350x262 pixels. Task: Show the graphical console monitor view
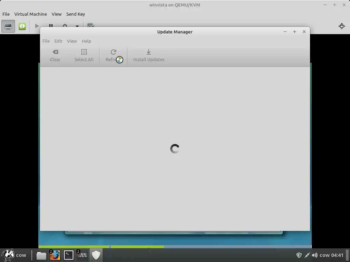8,26
